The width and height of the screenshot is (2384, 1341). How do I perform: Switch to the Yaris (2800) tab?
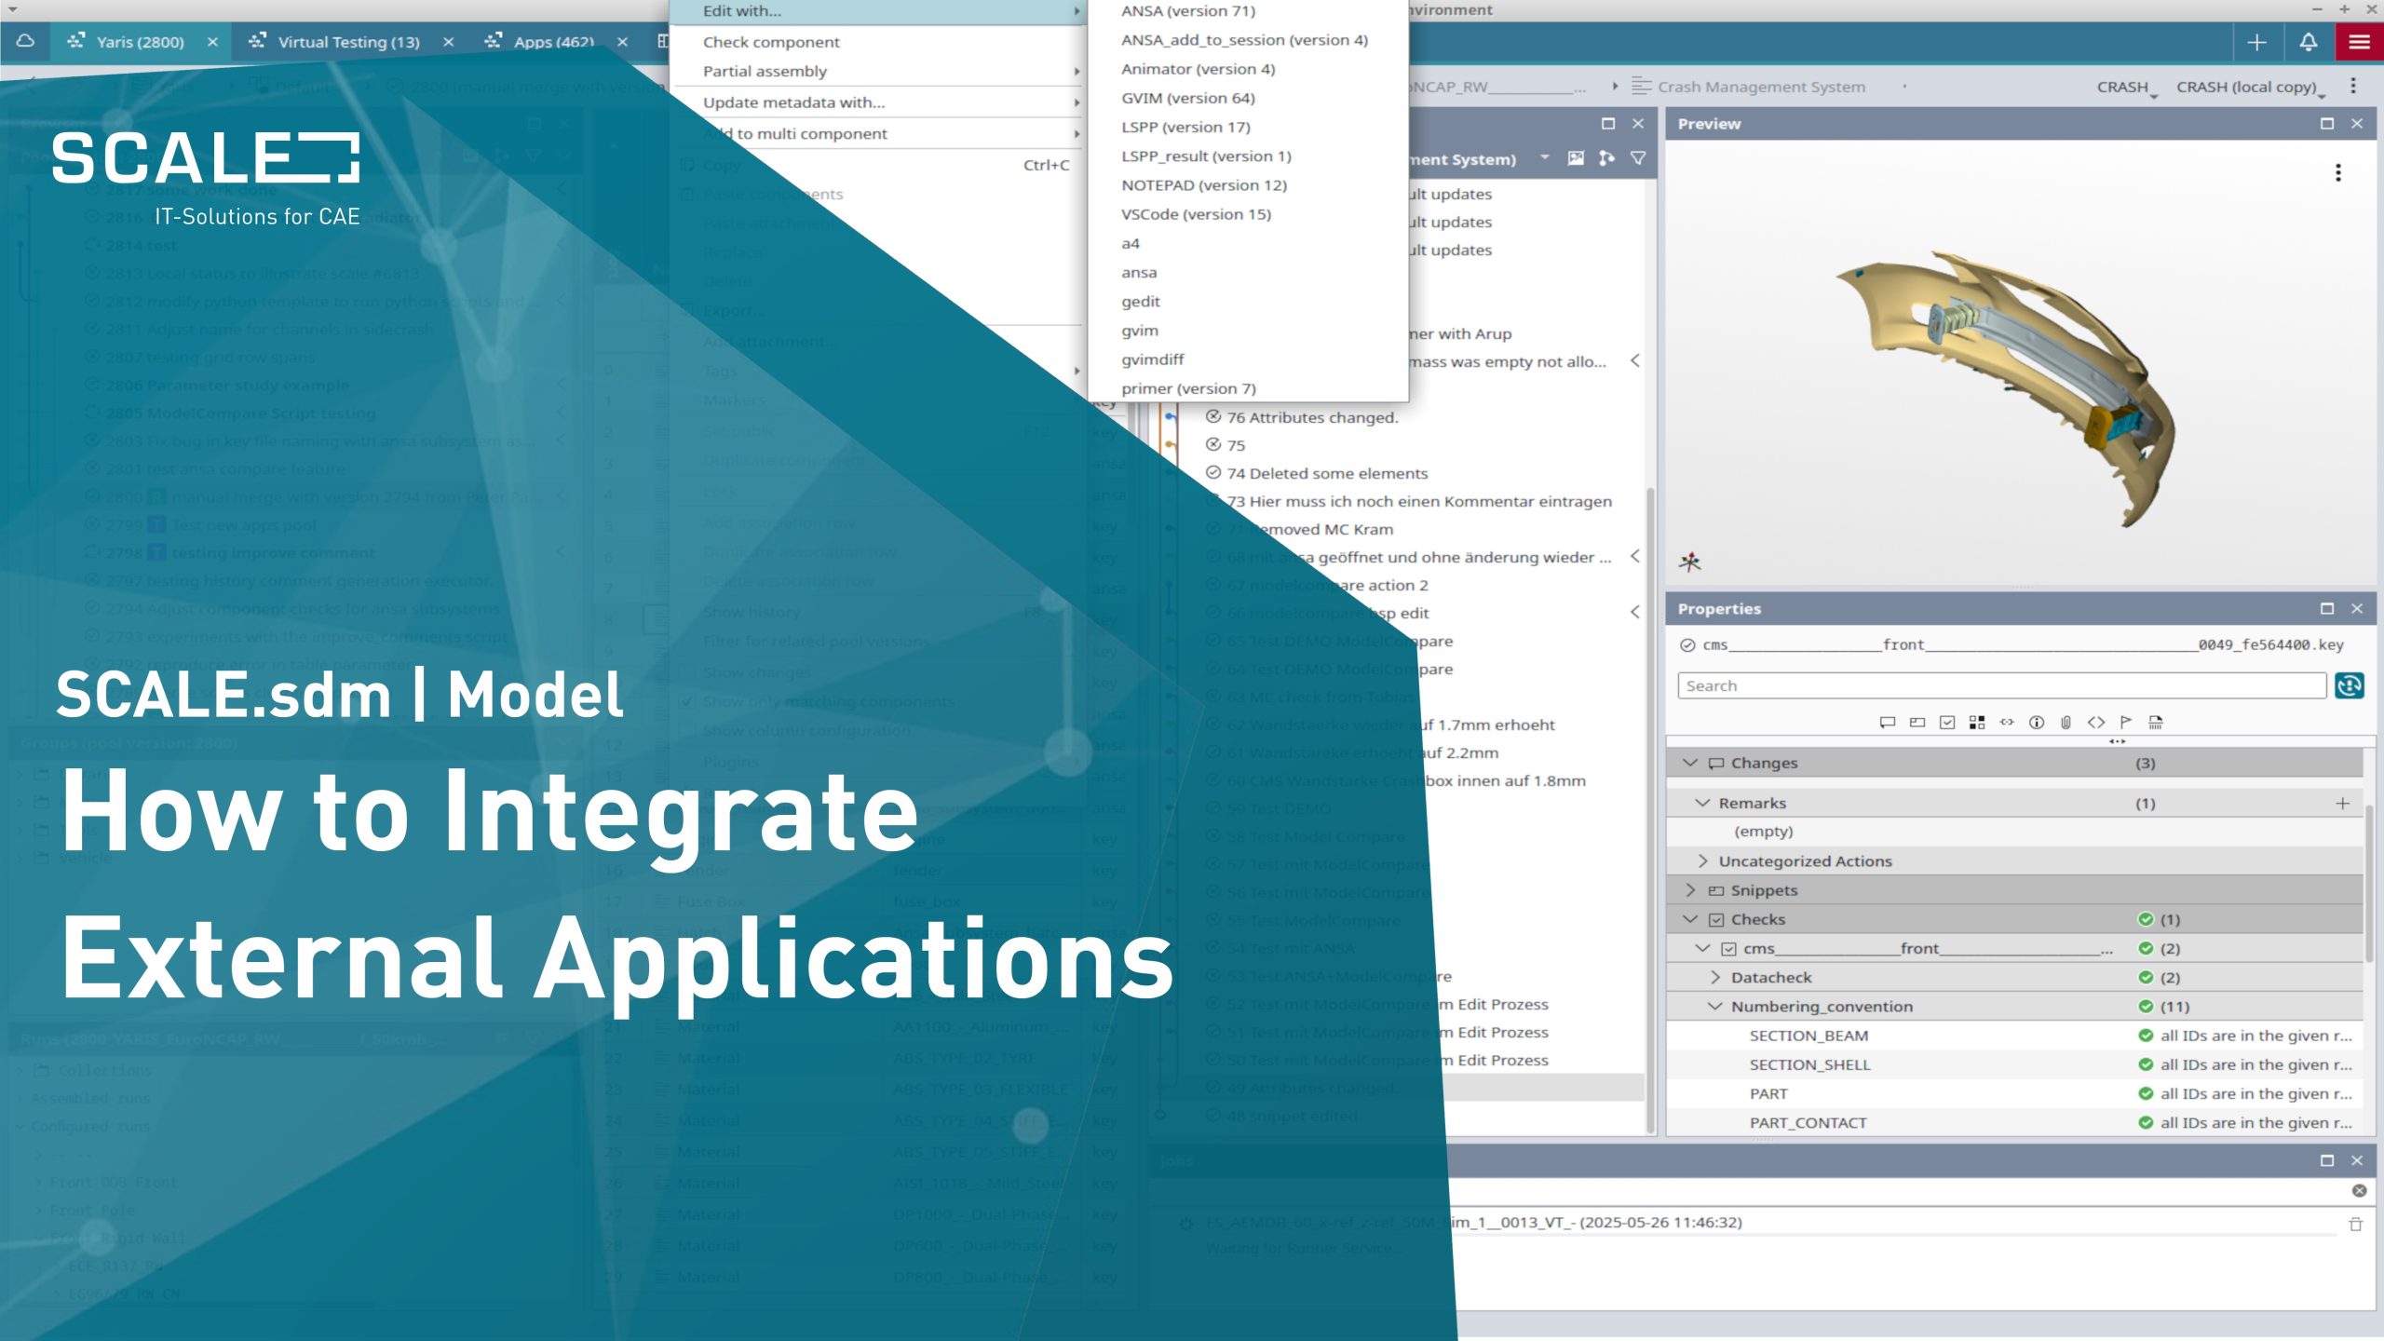[141, 42]
